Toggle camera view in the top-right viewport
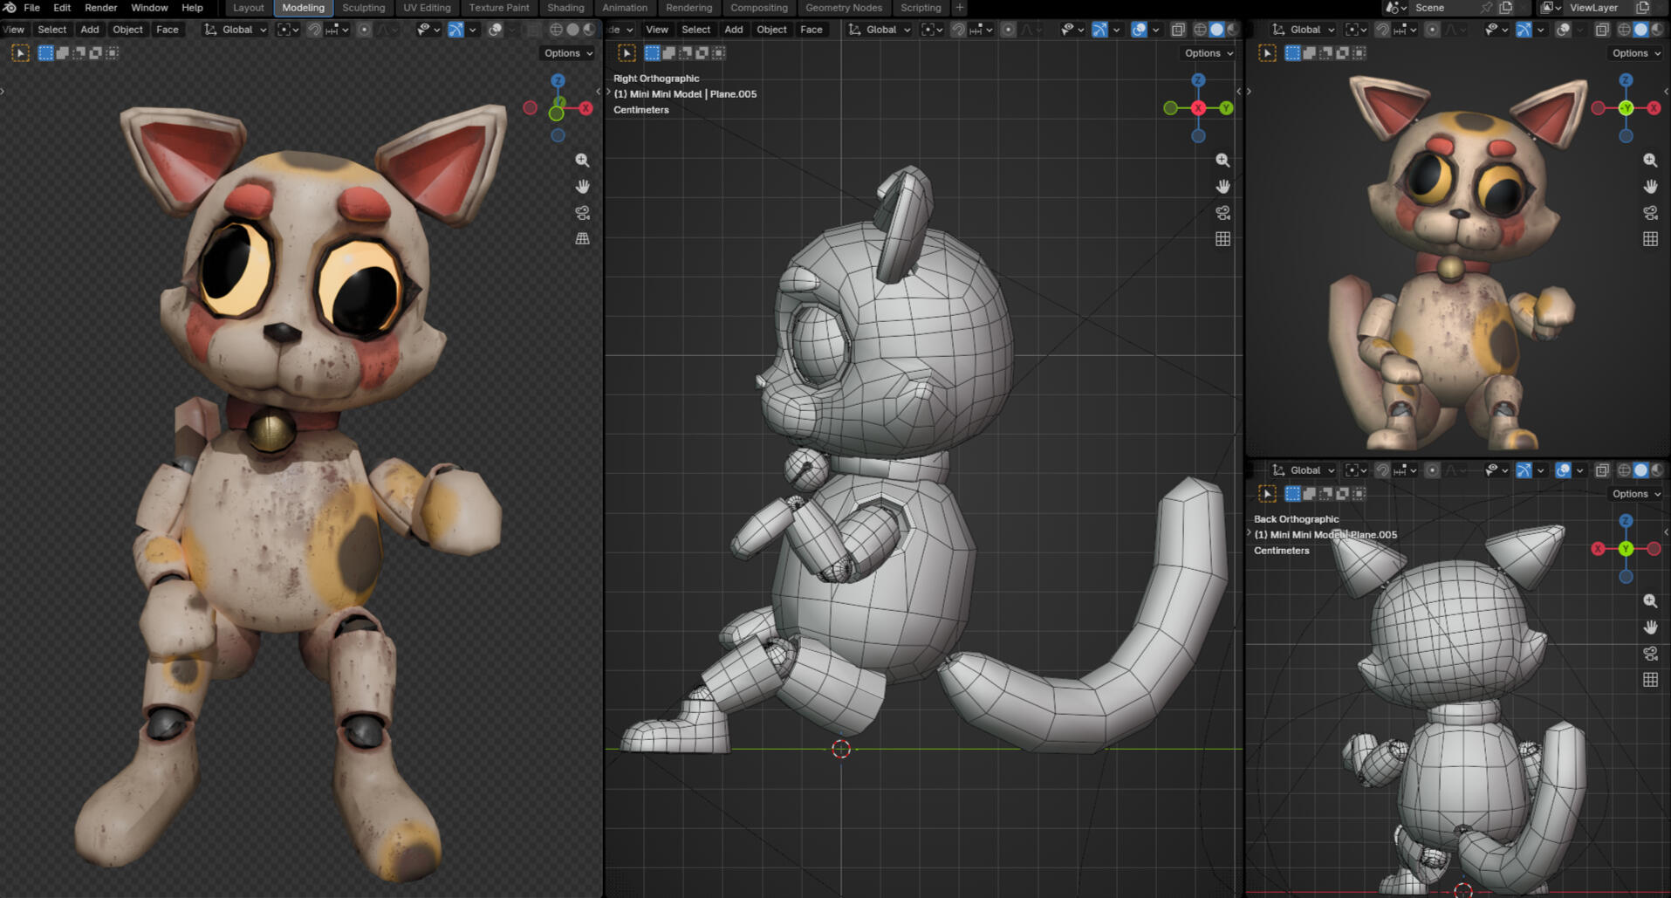Screen dimensions: 1671x898 coord(1651,213)
